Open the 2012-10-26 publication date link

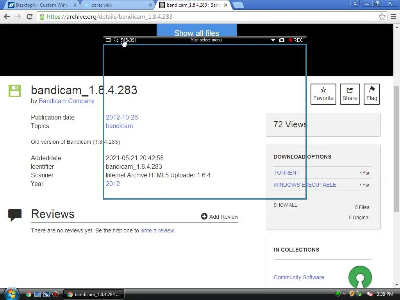(122, 117)
